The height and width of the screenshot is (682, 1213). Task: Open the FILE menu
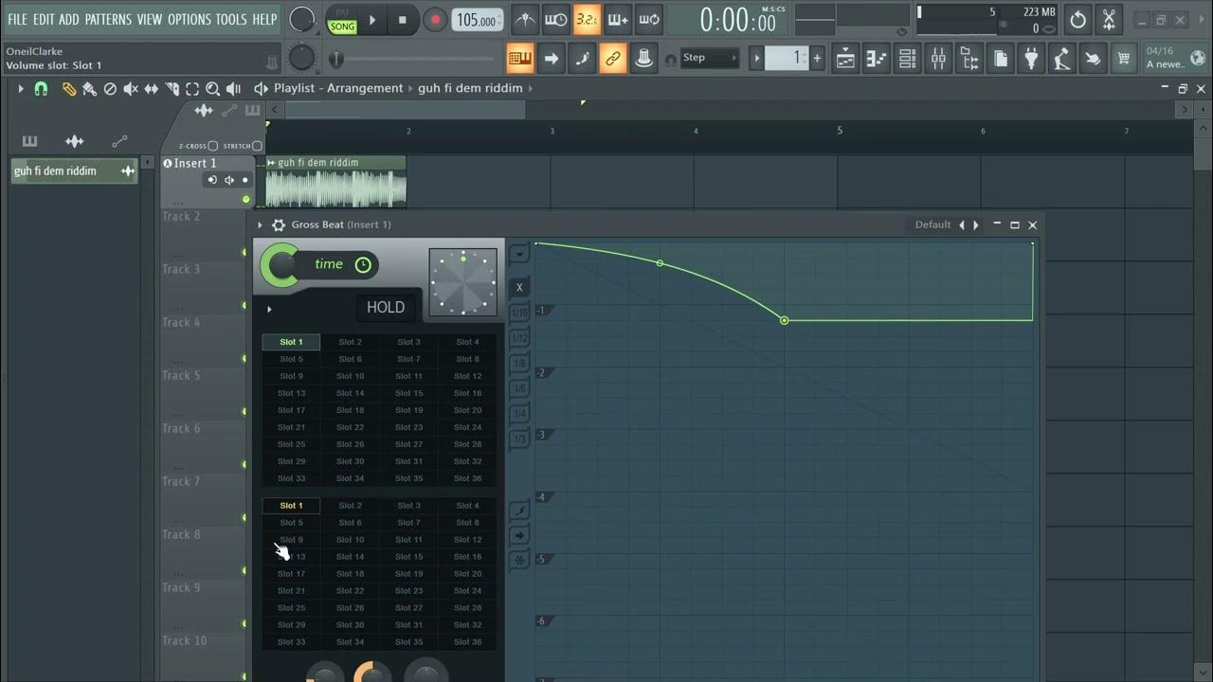[17, 19]
